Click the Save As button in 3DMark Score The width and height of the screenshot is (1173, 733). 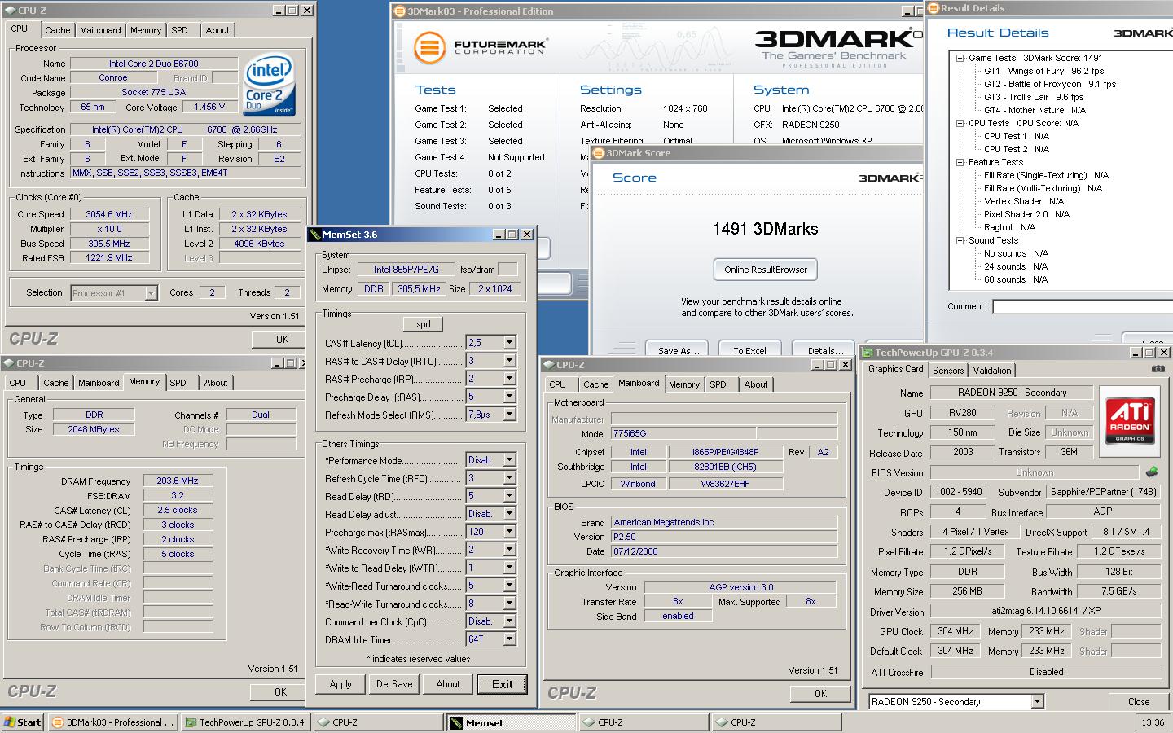tap(679, 350)
